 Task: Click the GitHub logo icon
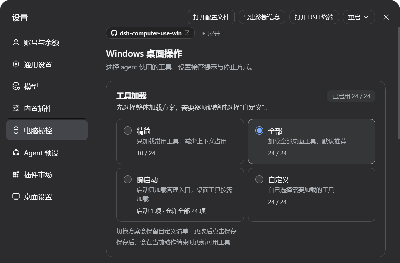114,33
